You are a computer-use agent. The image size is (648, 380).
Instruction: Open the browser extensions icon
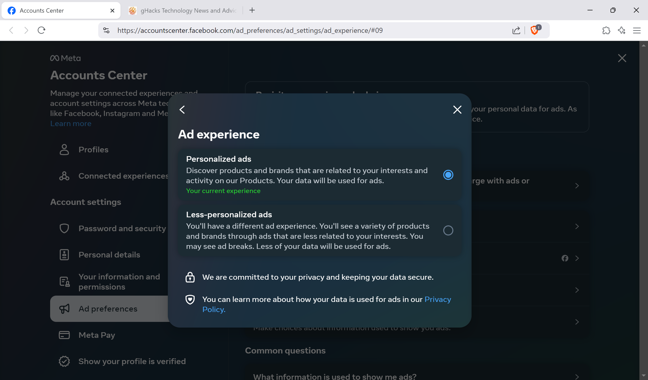606,30
